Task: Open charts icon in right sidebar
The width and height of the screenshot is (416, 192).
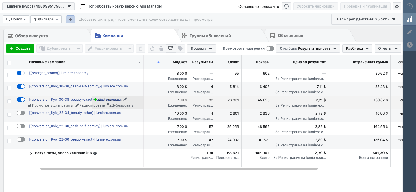Action: [410, 19]
